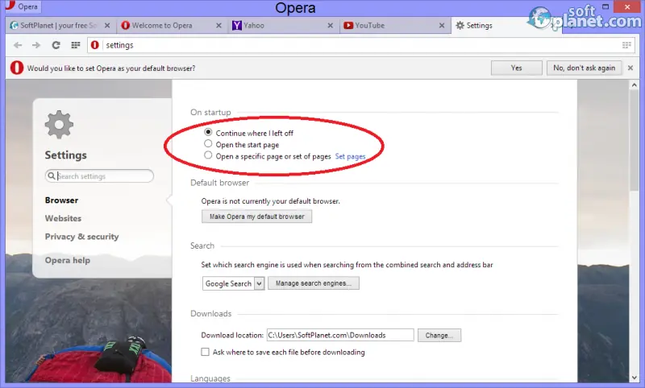
Task: Click the Download location path field
Action: [340, 335]
